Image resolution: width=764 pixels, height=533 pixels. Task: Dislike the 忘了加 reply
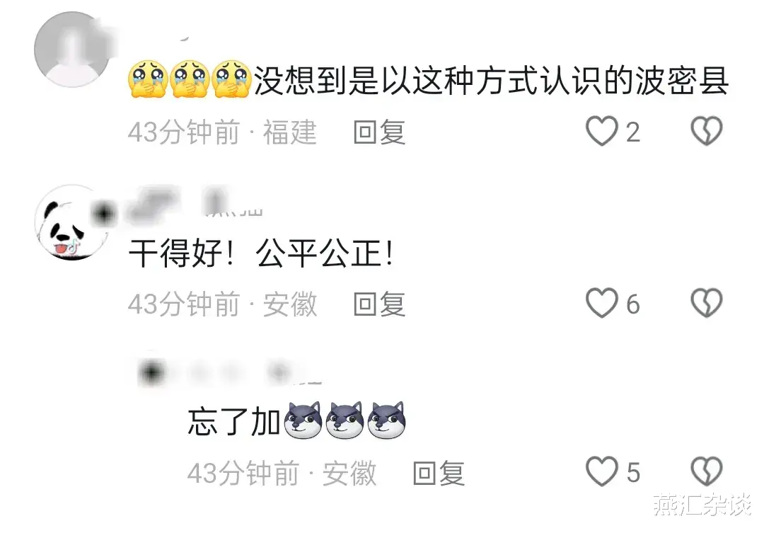707,471
